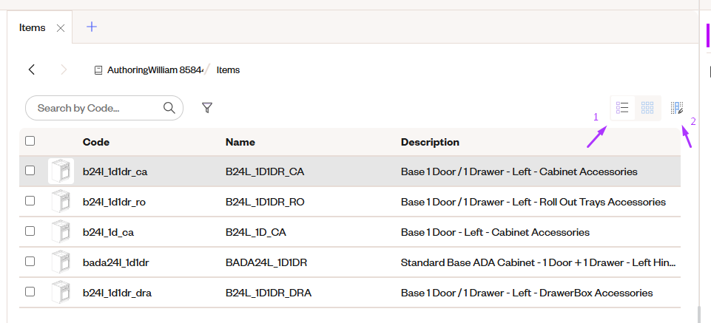Open the filter options funnel
This screenshot has height=323, width=711.
(207, 108)
